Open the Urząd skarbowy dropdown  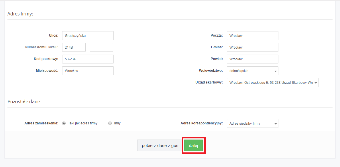coord(273,83)
